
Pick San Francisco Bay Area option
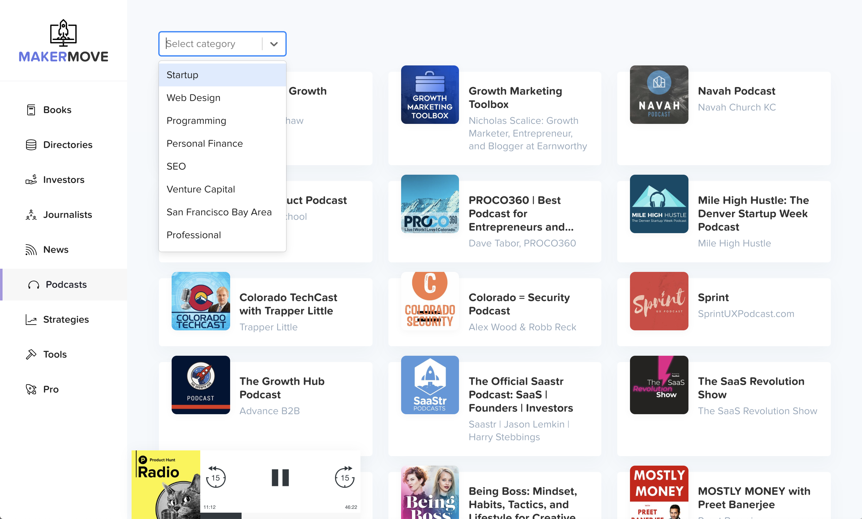219,212
